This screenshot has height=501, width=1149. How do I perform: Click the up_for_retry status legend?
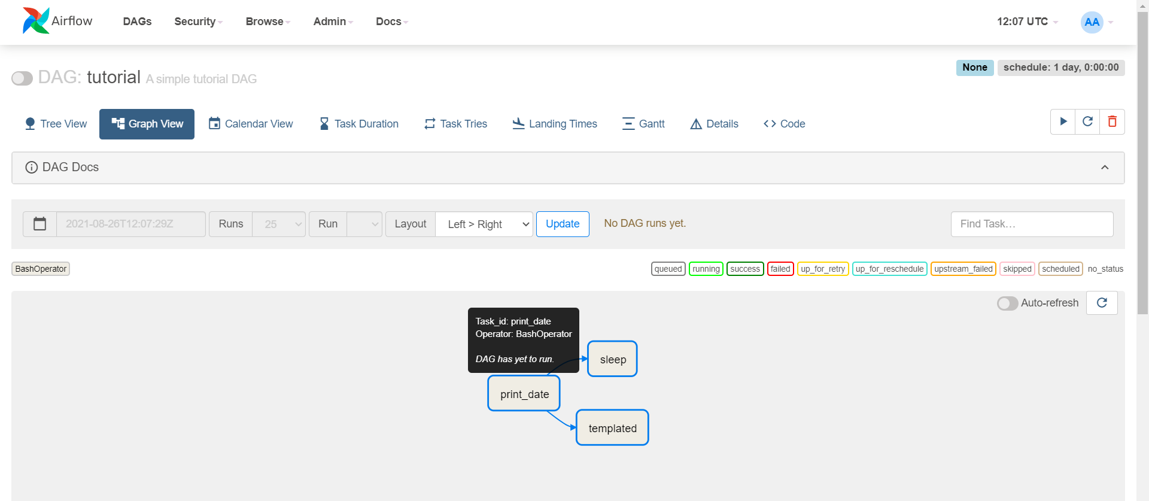point(823,269)
